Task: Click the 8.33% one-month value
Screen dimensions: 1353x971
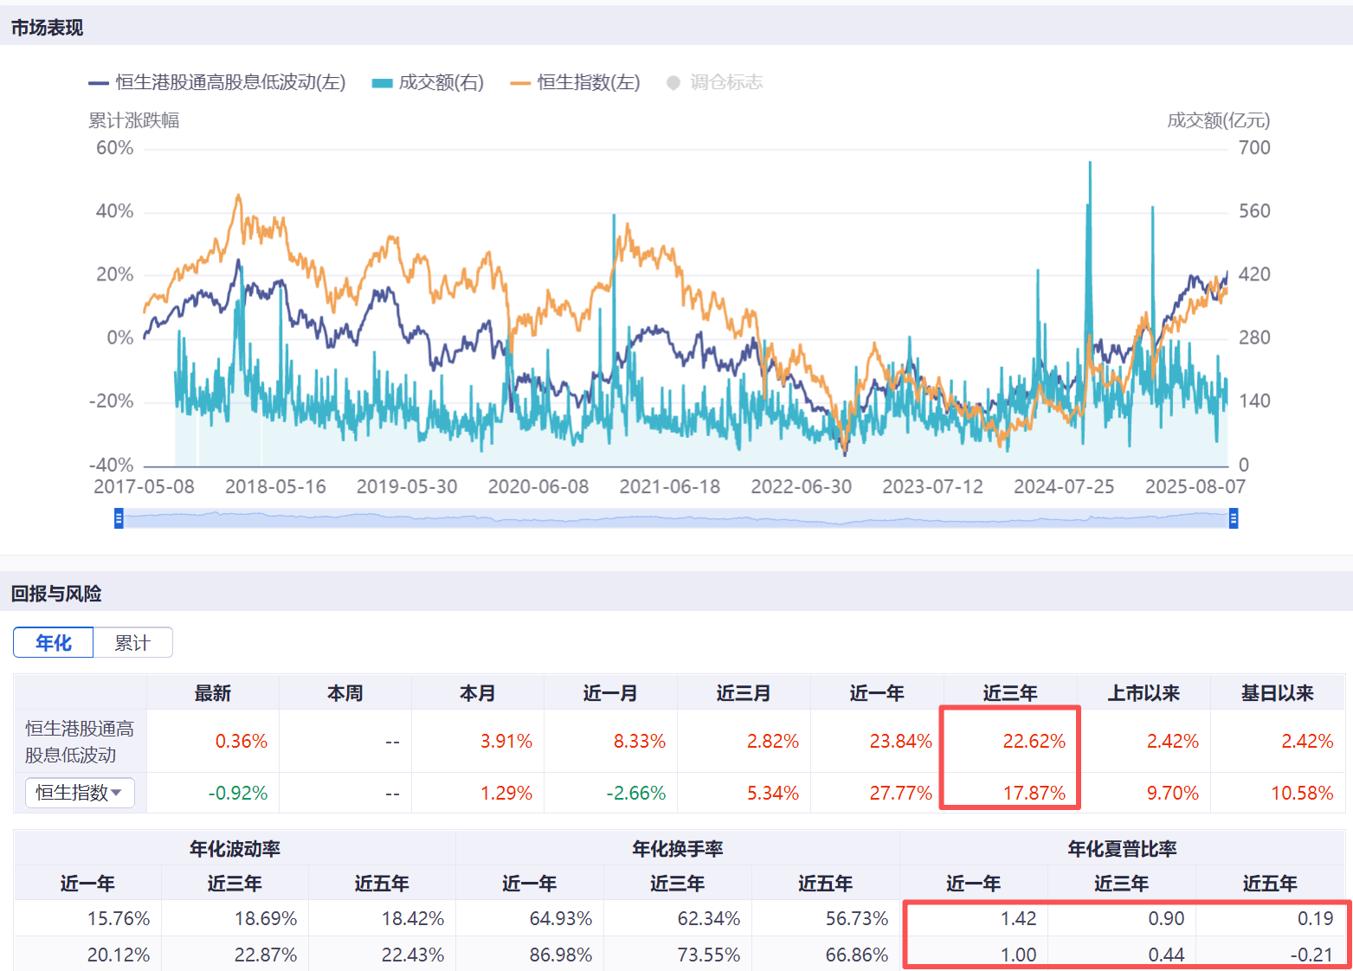Action: (x=640, y=742)
